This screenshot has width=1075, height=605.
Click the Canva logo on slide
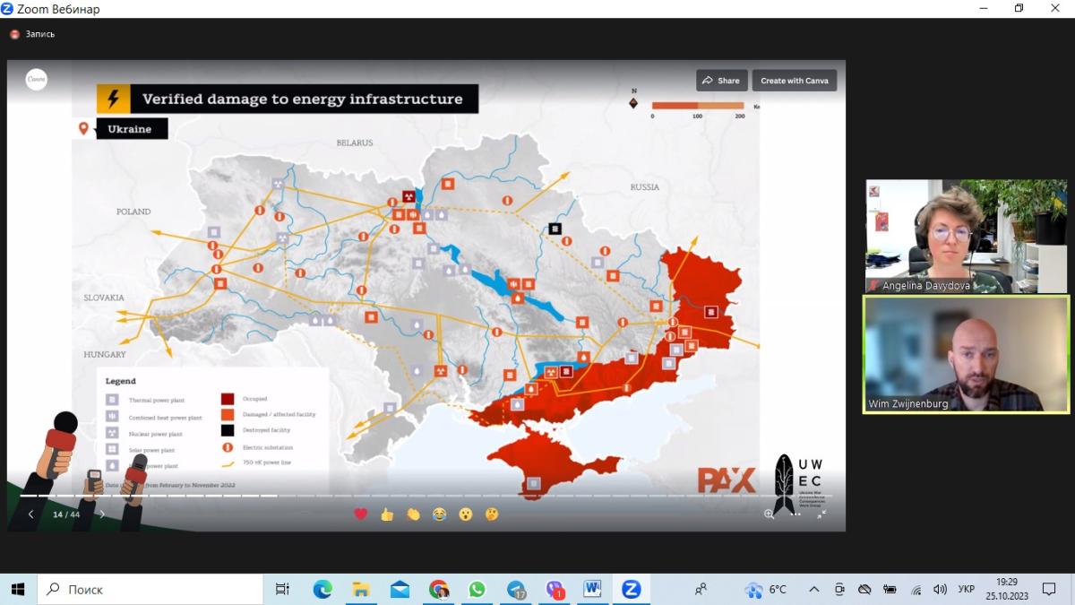(37, 80)
